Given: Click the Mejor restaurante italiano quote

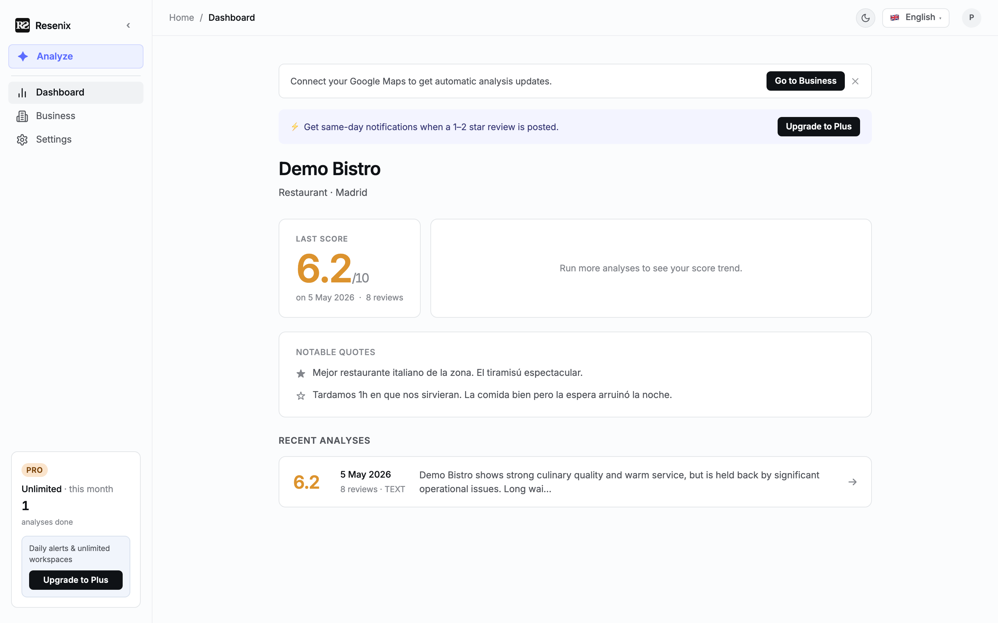Looking at the screenshot, I should click(x=447, y=372).
